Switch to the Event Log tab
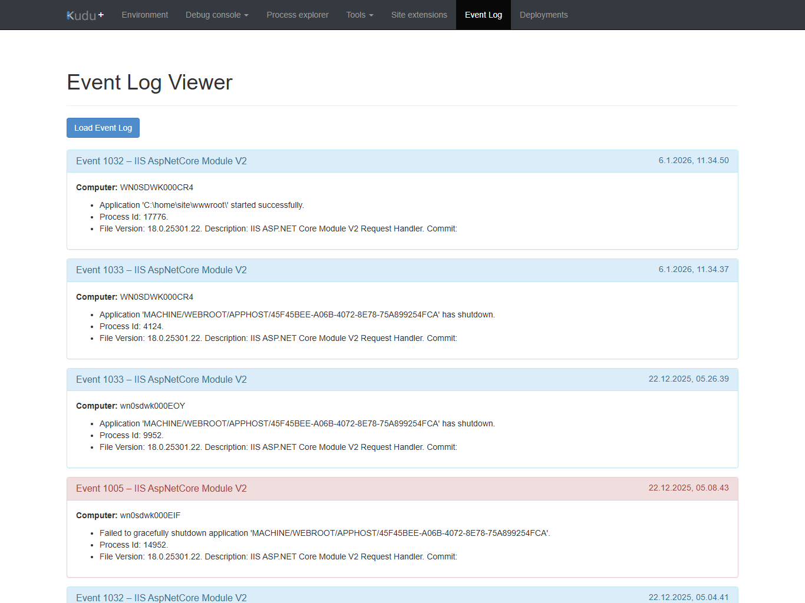 point(483,15)
